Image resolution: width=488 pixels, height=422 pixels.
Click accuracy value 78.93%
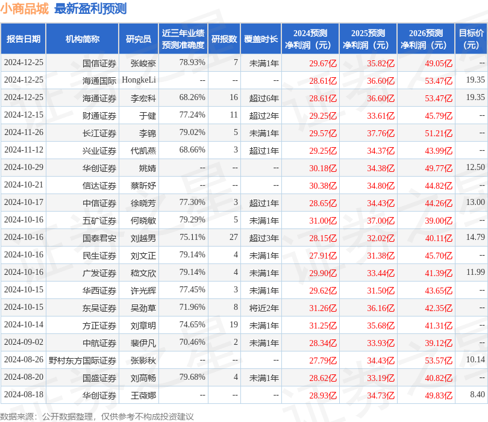click(x=192, y=62)
